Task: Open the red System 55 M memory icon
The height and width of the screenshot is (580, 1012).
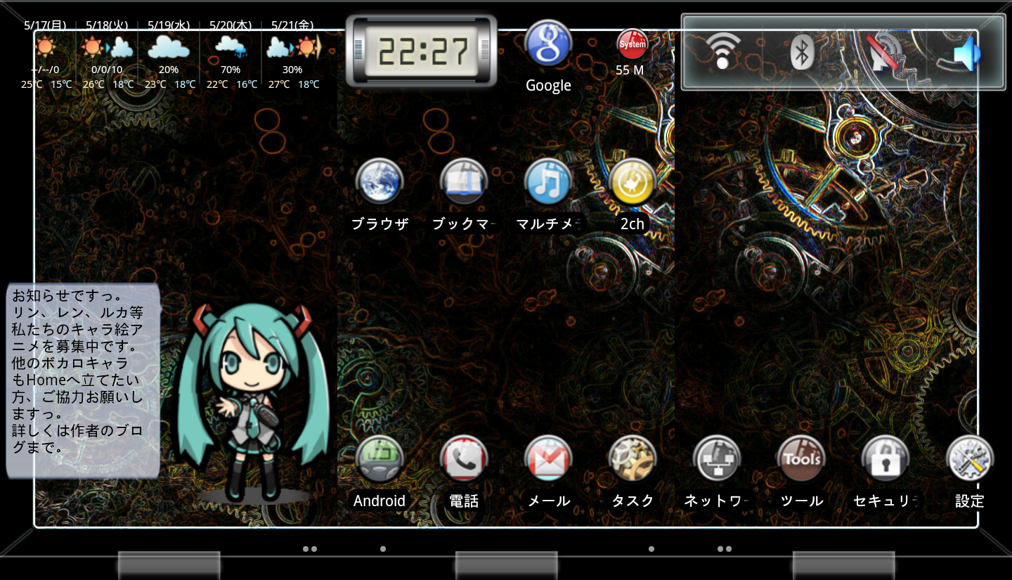Action: tap(631, 45)
